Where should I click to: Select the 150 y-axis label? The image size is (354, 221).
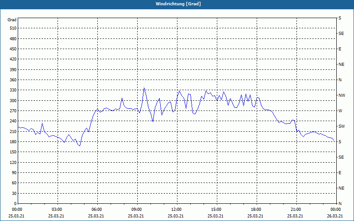coord(13,152)
